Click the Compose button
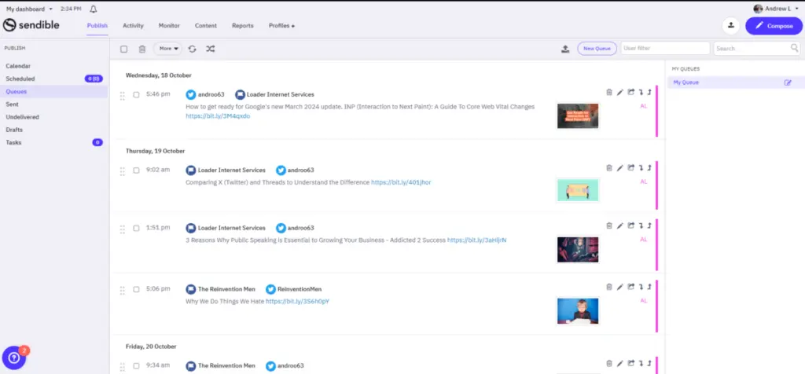The image size is (805, 374). [774, 26]
